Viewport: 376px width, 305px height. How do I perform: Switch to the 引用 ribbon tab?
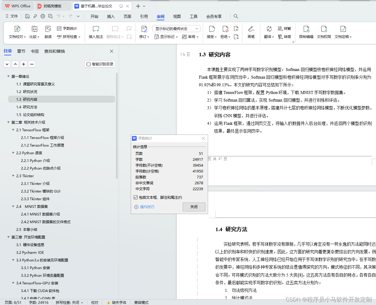(144, 16)
